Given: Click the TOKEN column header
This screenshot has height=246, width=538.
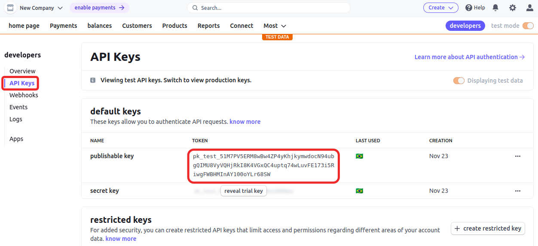Looking at the screenshot, I should pos(200,141).
